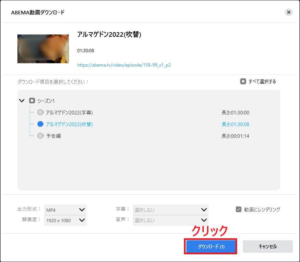
Task: Collapse the シーズン1 tree branch
Action: 22,100
